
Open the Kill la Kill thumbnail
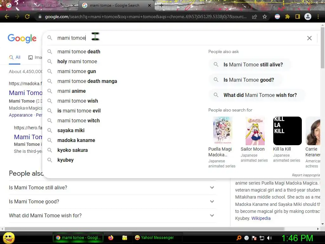click(287, 131)
